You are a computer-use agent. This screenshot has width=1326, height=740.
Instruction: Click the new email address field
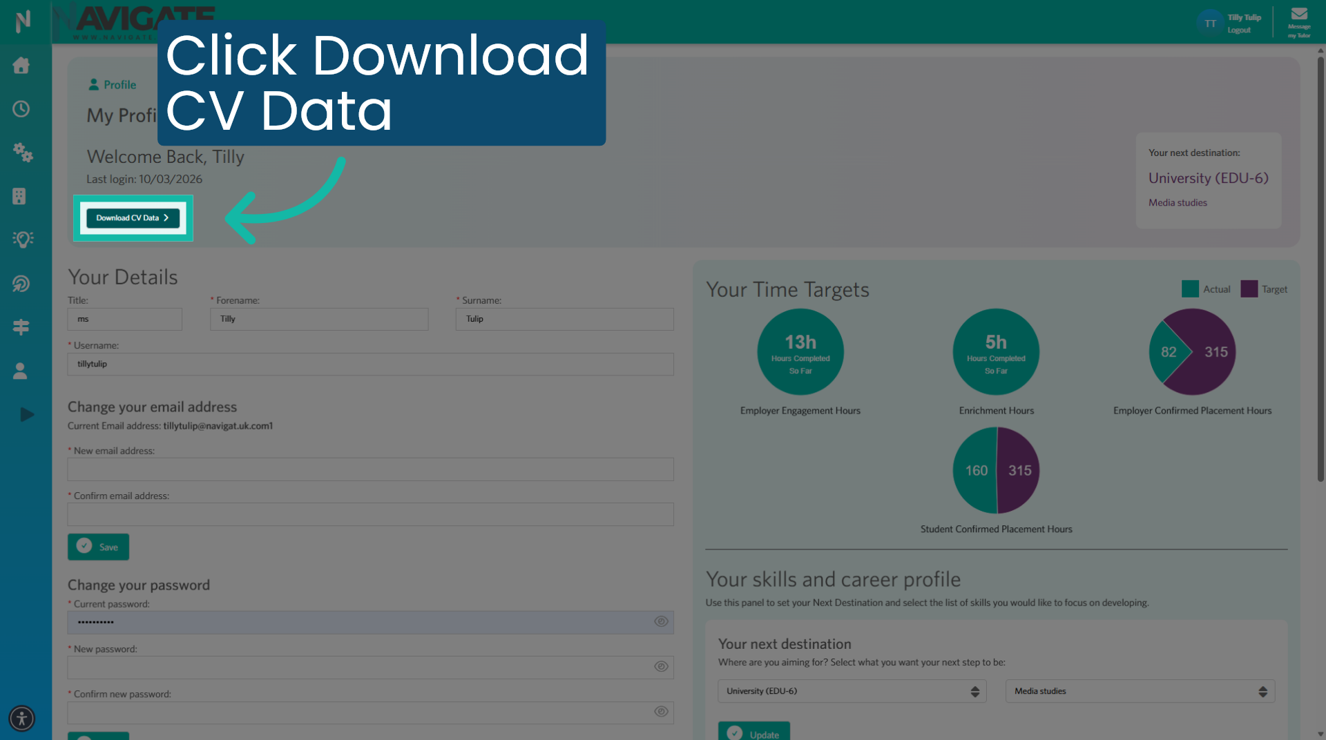click(x=370, y=469)
